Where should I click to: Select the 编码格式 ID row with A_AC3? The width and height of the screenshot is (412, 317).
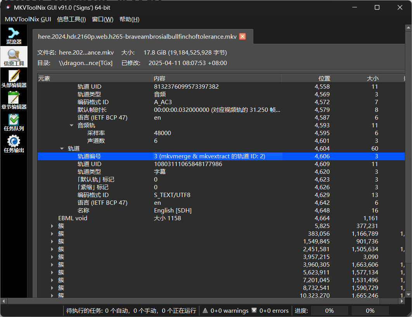coord(221,102)
